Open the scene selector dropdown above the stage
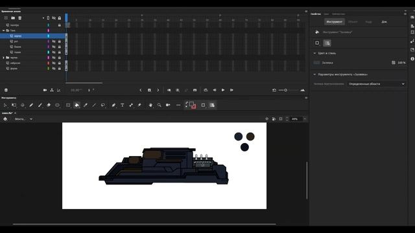 (24, 119)
